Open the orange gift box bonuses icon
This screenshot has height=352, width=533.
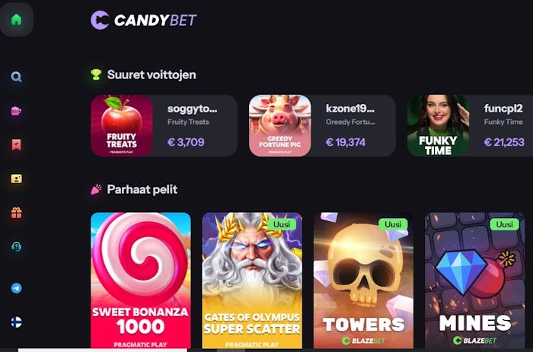tap(16, 213)
